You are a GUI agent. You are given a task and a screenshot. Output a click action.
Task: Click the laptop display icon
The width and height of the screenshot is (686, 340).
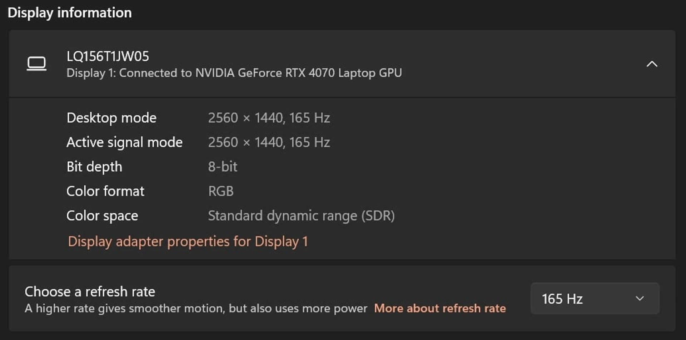pos(36,64)
